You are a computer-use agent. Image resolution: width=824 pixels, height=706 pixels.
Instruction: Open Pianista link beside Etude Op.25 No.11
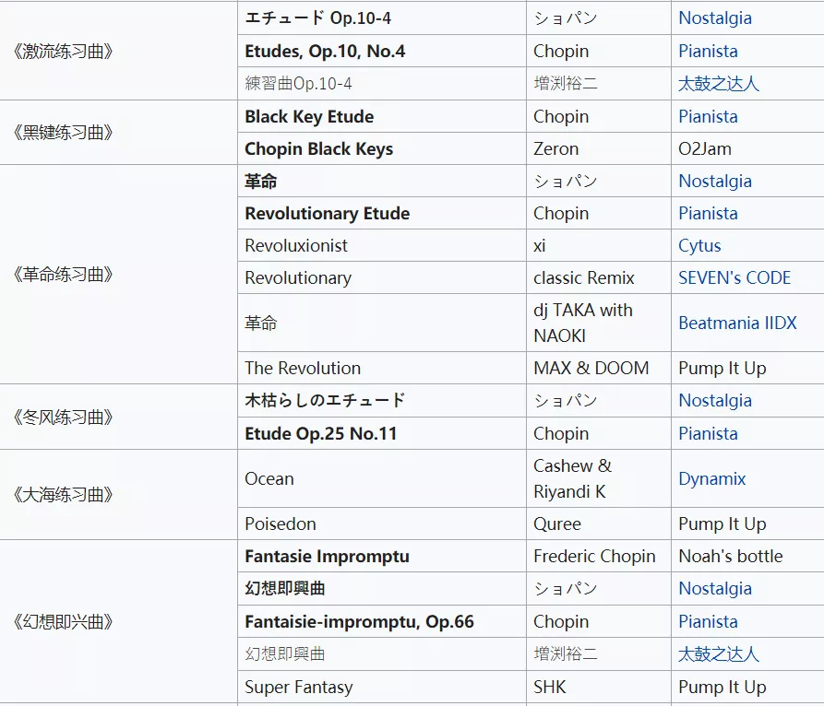(x=708, y=433)
